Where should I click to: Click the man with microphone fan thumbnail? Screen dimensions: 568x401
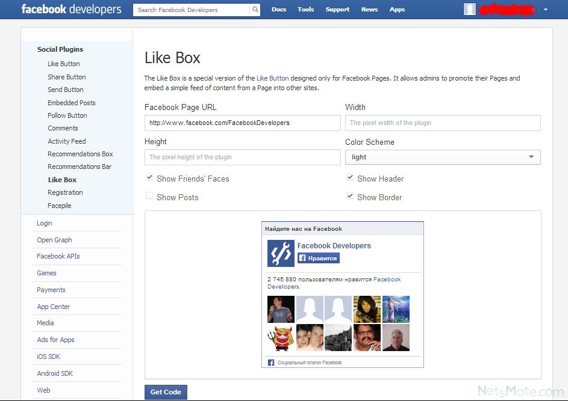pos(281,309)
